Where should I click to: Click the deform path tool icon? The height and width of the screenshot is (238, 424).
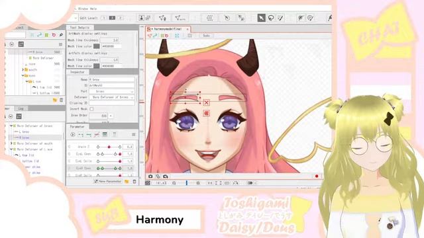click(x=301, y=18)
